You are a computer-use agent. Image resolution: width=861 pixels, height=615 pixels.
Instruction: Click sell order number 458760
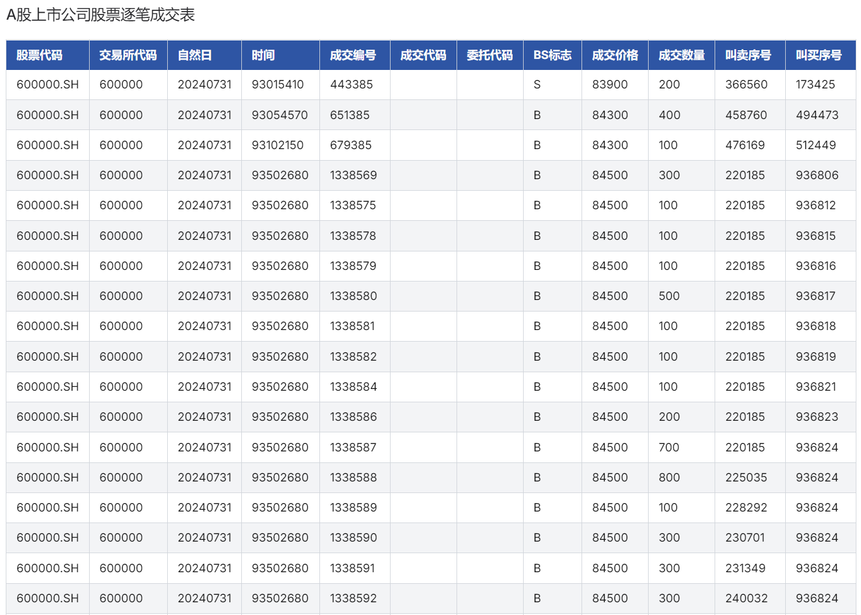click(x=746, y=115)
